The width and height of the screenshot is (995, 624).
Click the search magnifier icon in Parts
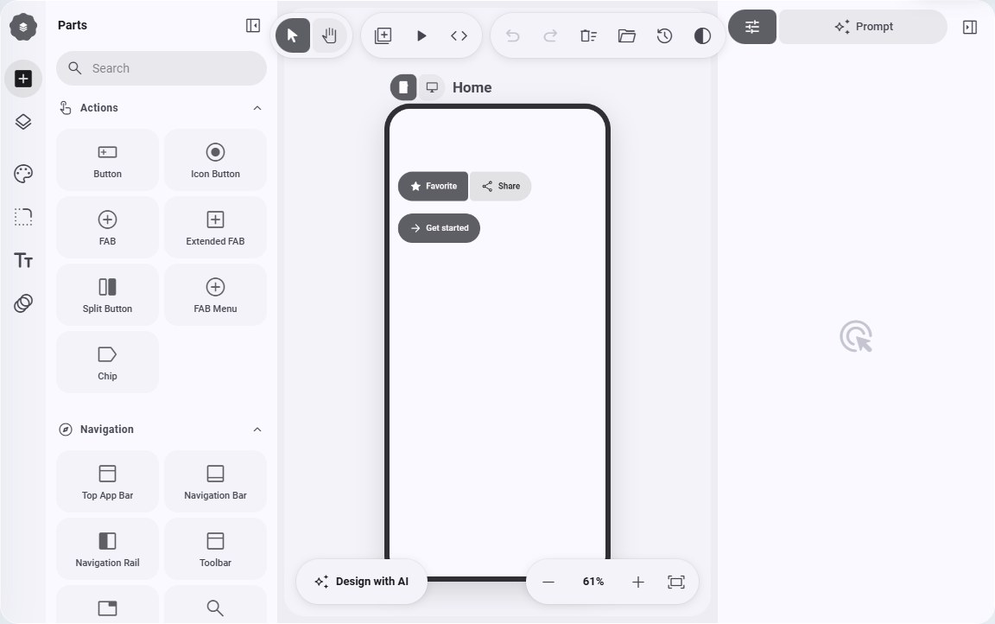pyautogui.click(x=75, y=68)
